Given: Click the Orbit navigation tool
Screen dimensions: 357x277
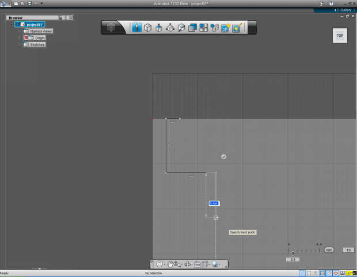Looking at the screenshot, I should pos(188,264).
